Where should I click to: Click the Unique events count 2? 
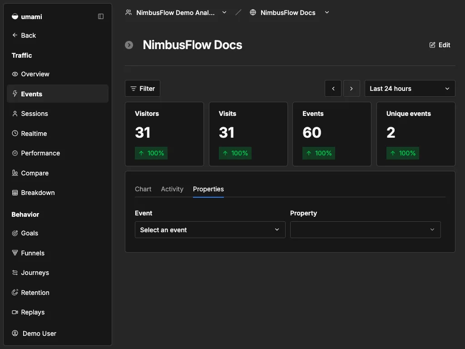tap(391, 132)
